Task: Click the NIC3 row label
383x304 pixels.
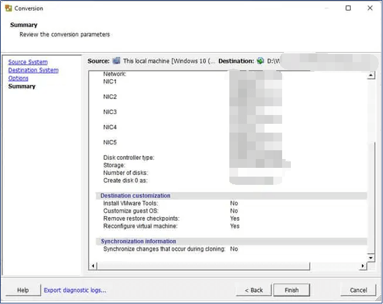Action: [110, 112]
